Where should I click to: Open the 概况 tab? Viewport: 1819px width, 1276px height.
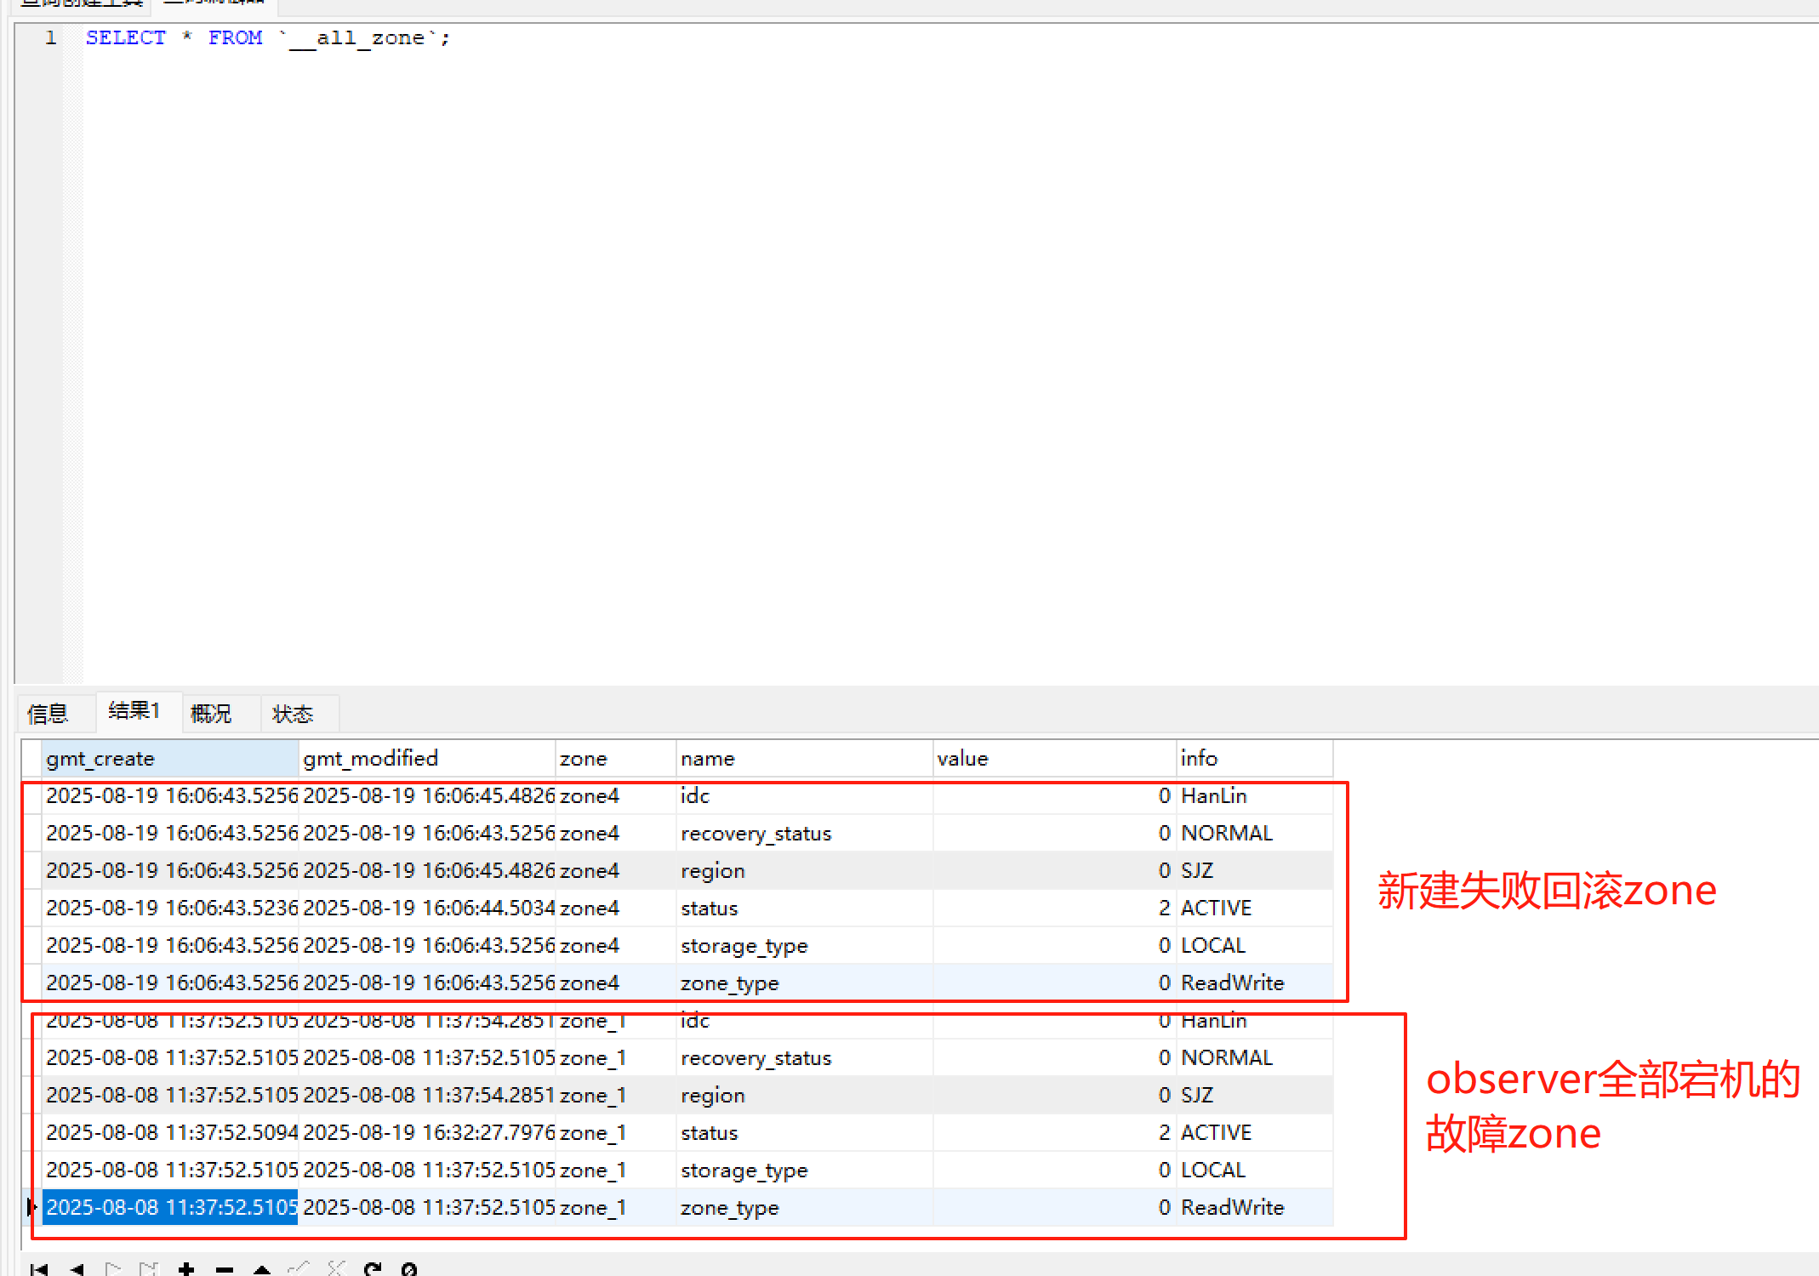[211, 713]
